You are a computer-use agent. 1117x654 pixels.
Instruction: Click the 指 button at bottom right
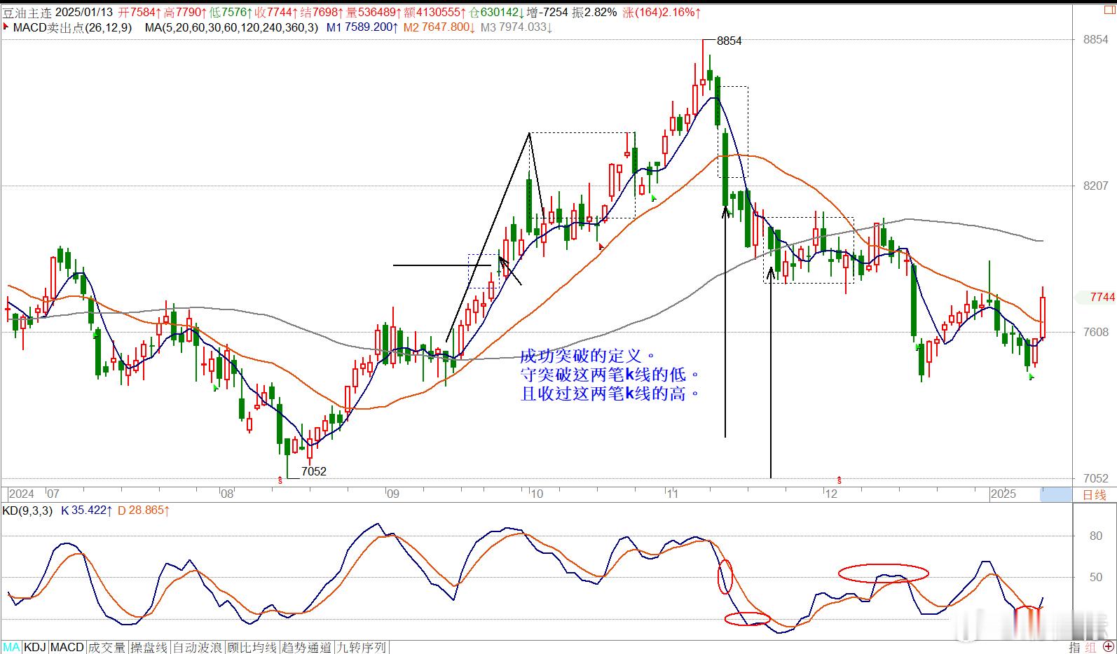tap(1074, 648)
